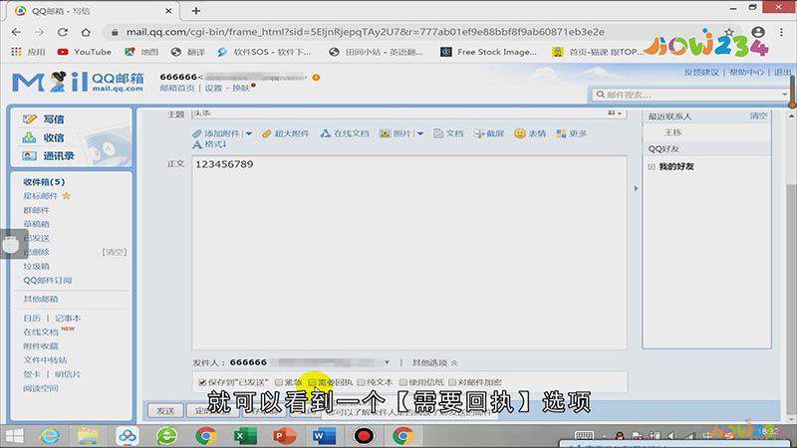Open the 格式 text formatting icon
The image size is (797, 448).
pos(197,144)
